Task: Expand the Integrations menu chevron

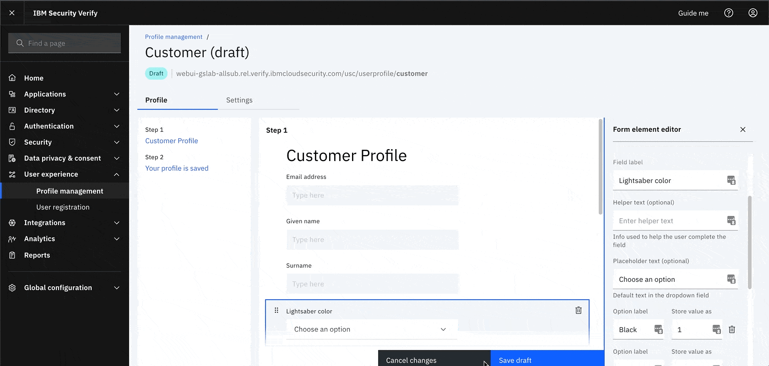Action: point(117,222)
